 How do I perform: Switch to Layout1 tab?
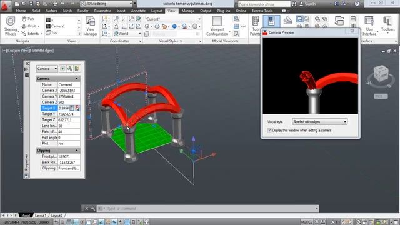tap(40, 216)
